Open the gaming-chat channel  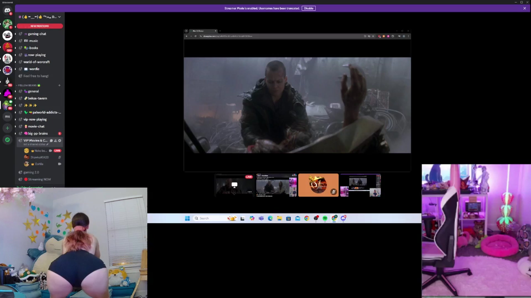[x=40, y=34]
